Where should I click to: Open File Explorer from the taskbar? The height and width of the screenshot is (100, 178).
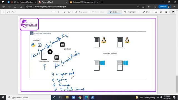pyautogui.click(x=67, y=97)
